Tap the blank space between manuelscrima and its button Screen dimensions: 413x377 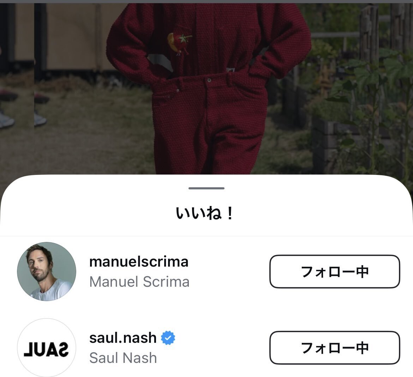tap(229, 272)
